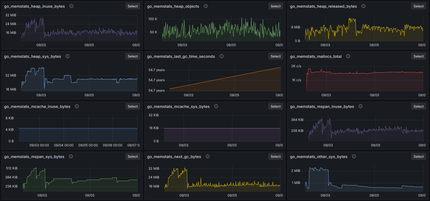Open info icon for go_memstats_next_gc_bytes
Image resolution: width=430 pixels, height=201 pixels.
click(208, 156)
